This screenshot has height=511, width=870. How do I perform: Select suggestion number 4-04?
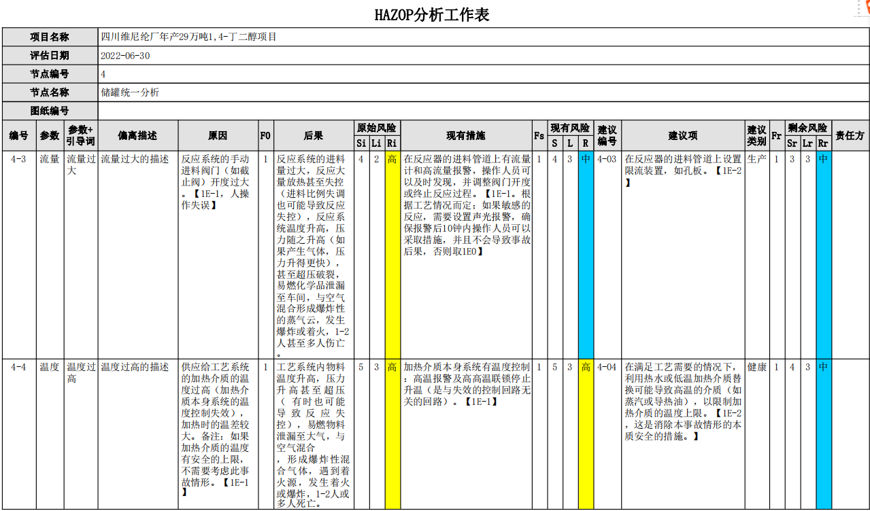[x=607, y=434]
